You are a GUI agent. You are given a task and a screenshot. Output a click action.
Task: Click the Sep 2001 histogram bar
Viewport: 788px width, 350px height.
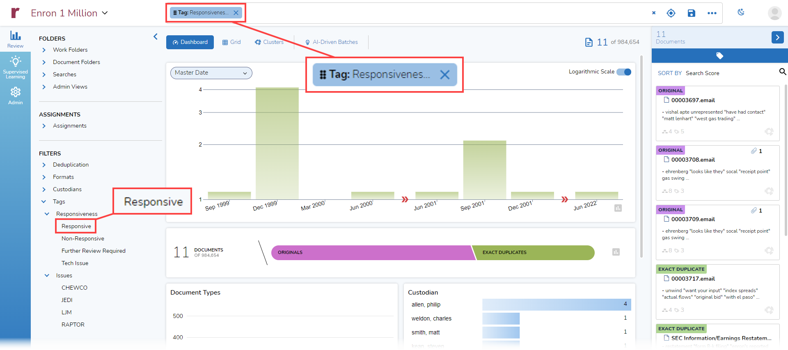[485, 170]
